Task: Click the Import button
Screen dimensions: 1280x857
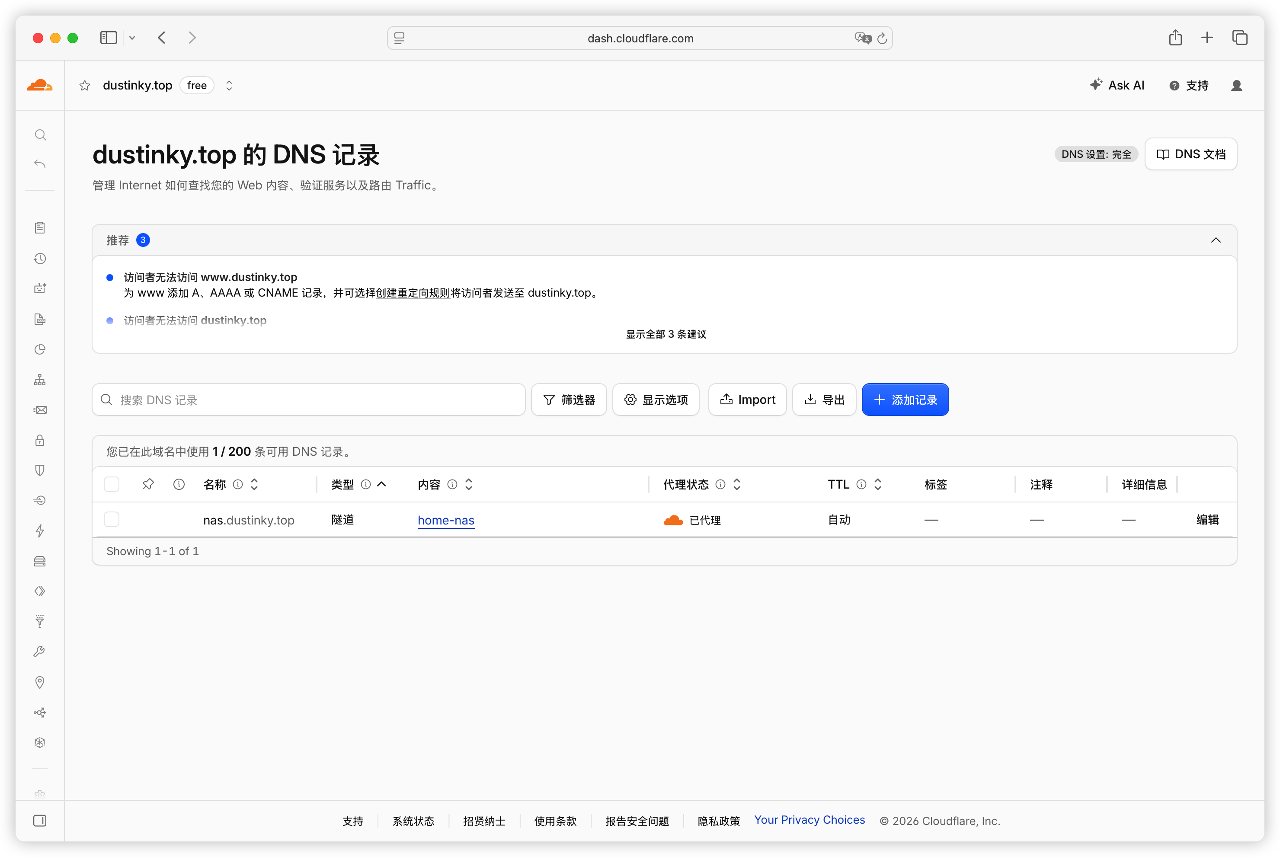Action: pos(747,400)
